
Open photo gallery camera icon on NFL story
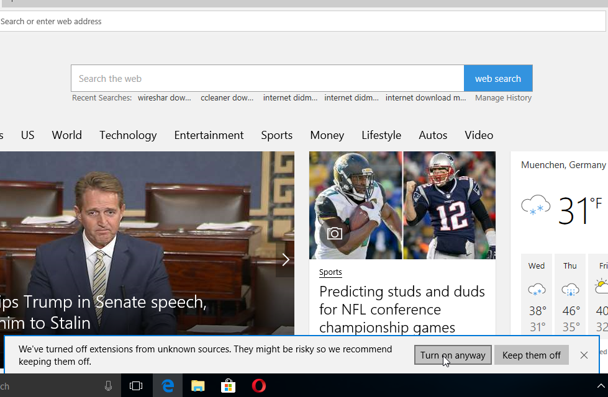click(334, 234)
